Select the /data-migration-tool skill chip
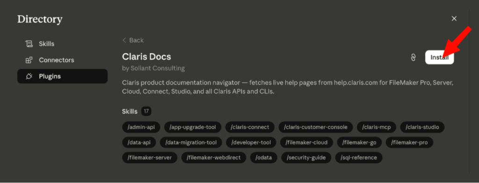The width and height of the screenshot is (479, 183). point(191,142)
